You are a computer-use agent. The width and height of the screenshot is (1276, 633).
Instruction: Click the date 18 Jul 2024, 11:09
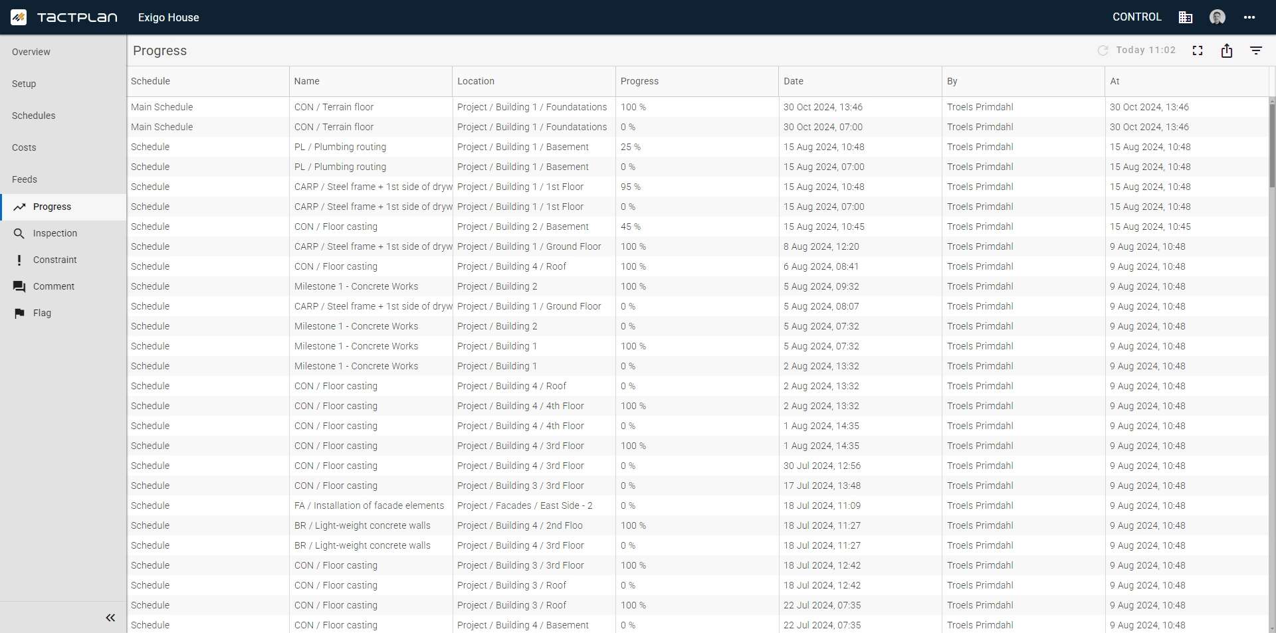(822, 505)
